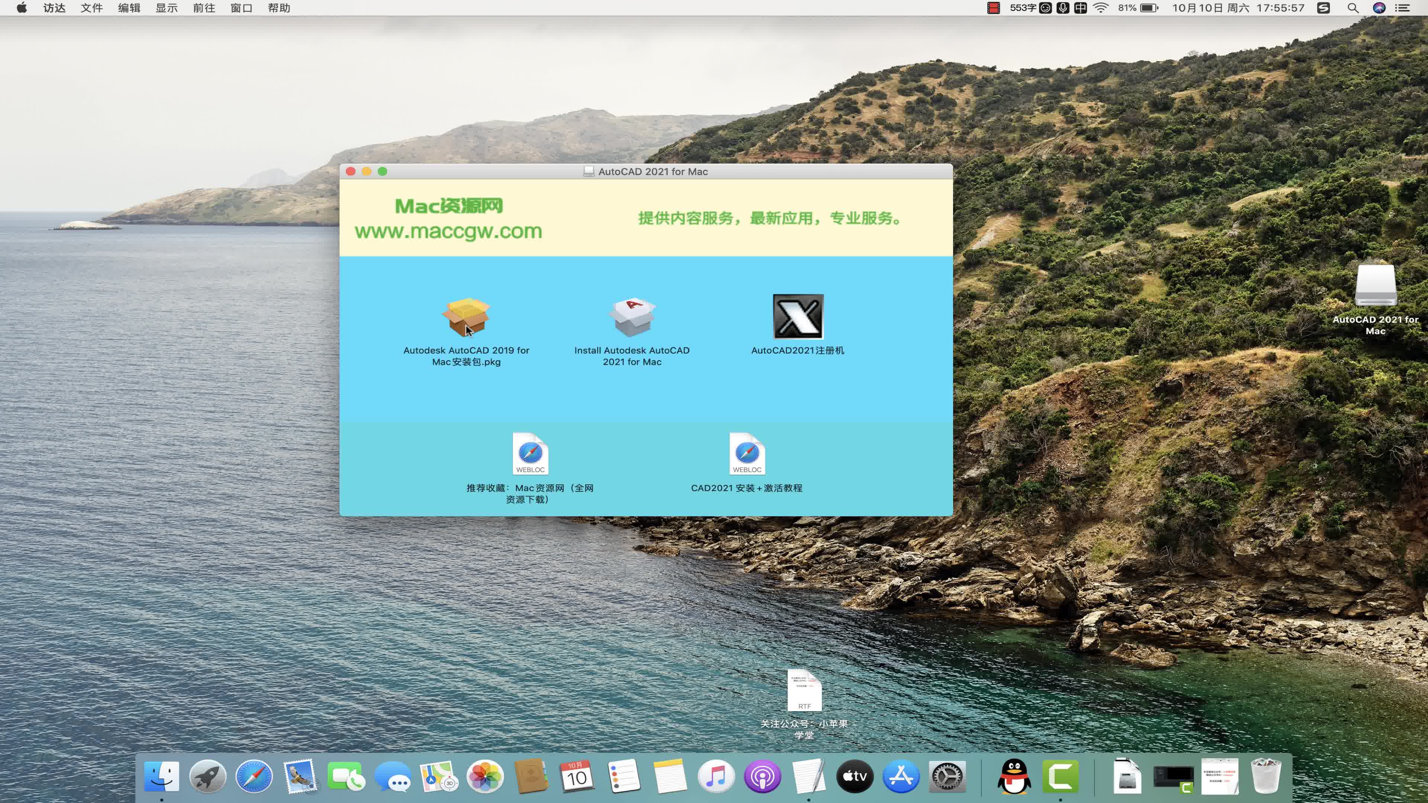Click the 553字 word count status item

click(1023, 8)
